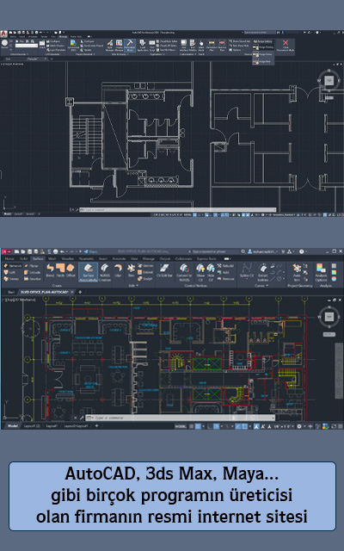The width and height of the screenshot is (344, 551).
Task: Open Analysis Options
Action: [321, 272]
